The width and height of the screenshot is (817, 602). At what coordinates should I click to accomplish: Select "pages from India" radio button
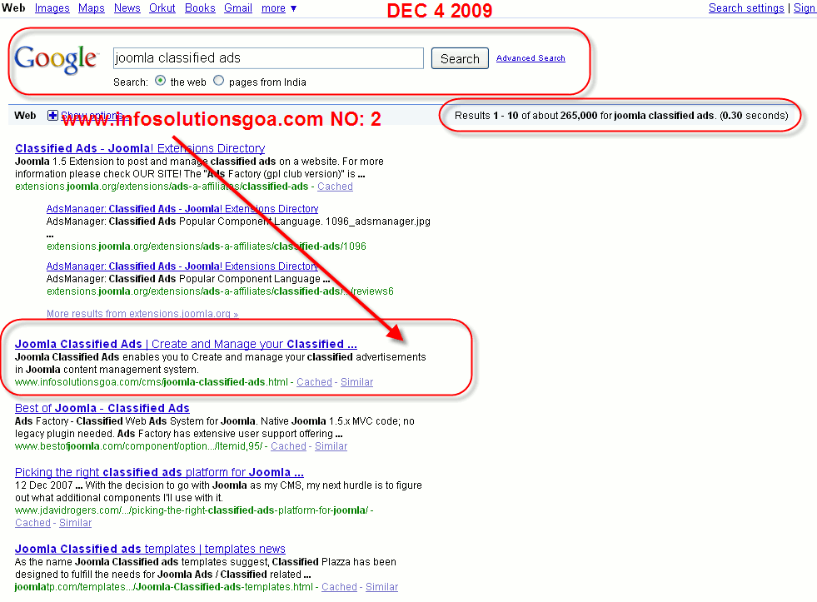(x=219, y=82)
